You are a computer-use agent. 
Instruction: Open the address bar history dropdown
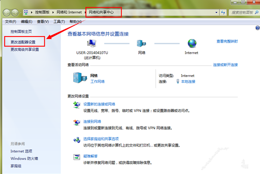(x=216, y=12)
